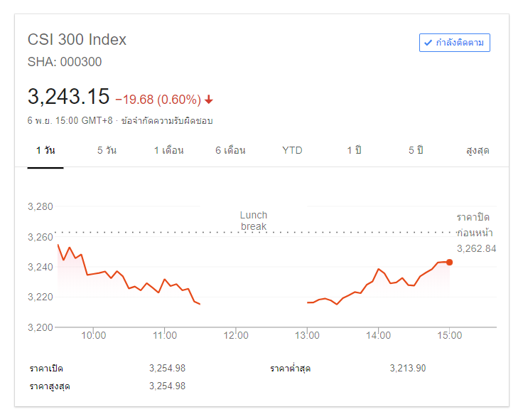Click the previous close value 3,262.84
Image resolution: width=523 pixels, height=417 pixels.
[476, 248]
